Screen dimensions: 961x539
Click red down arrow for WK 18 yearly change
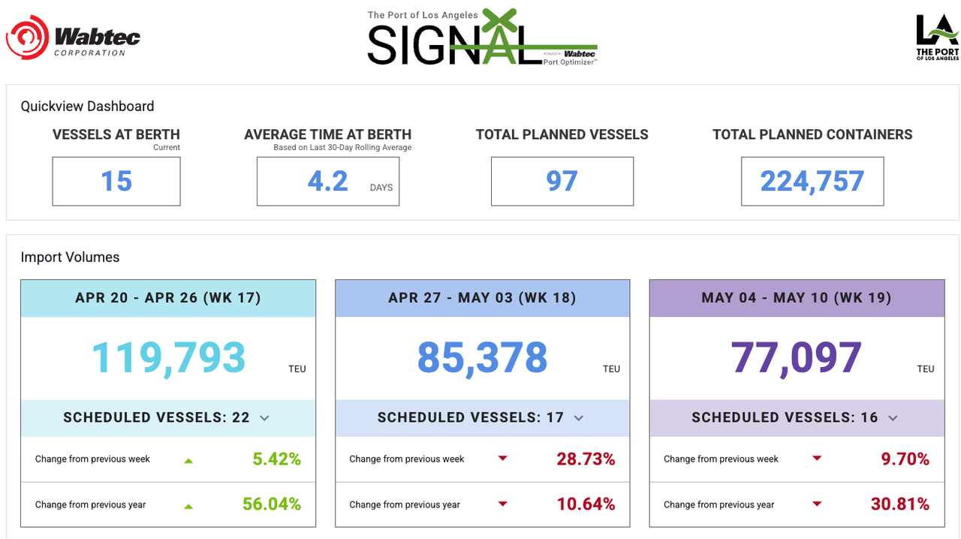click(503, 504)
